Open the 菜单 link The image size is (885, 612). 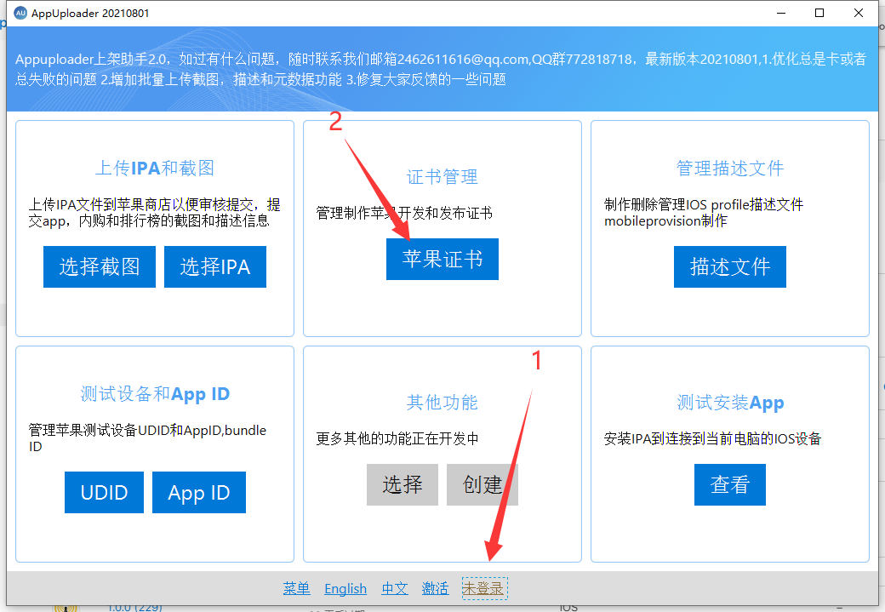[x=296, y=588]
